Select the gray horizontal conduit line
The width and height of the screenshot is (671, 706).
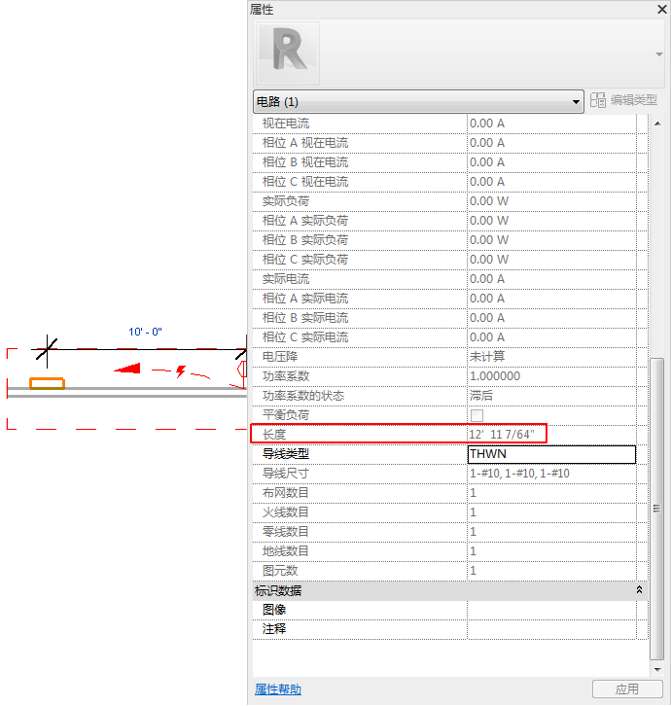(126, 391)
